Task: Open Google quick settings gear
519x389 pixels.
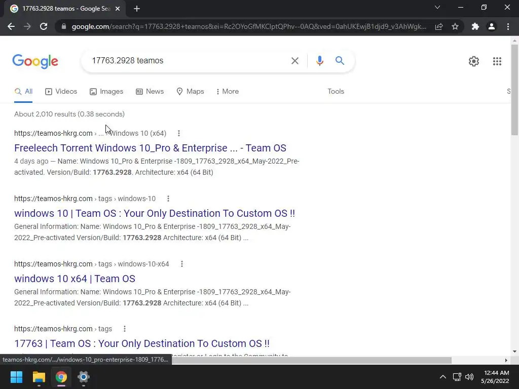Action: (474, 61)
